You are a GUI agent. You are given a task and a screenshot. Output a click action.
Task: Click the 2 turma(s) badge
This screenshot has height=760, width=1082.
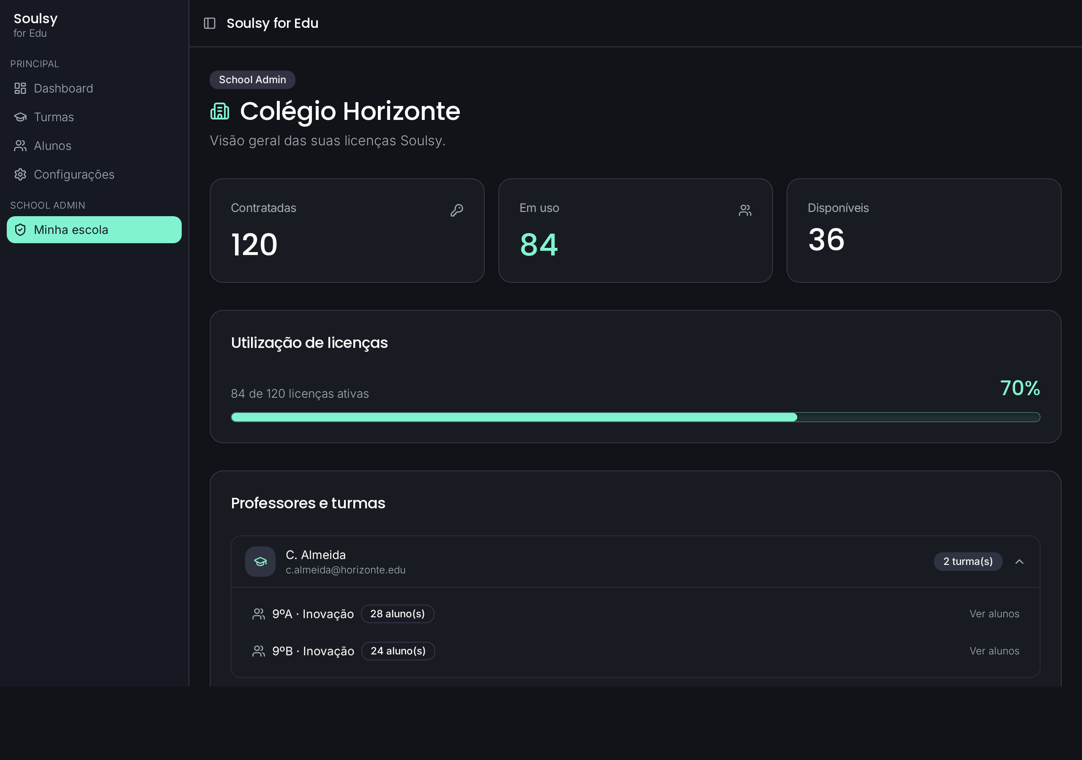(x=968, y=561)
